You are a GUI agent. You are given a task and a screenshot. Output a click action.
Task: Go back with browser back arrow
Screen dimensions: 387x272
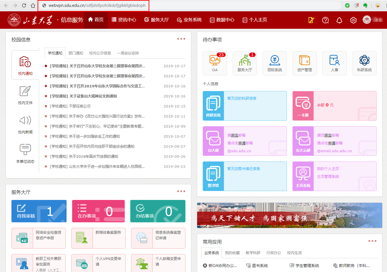point(6,5)
